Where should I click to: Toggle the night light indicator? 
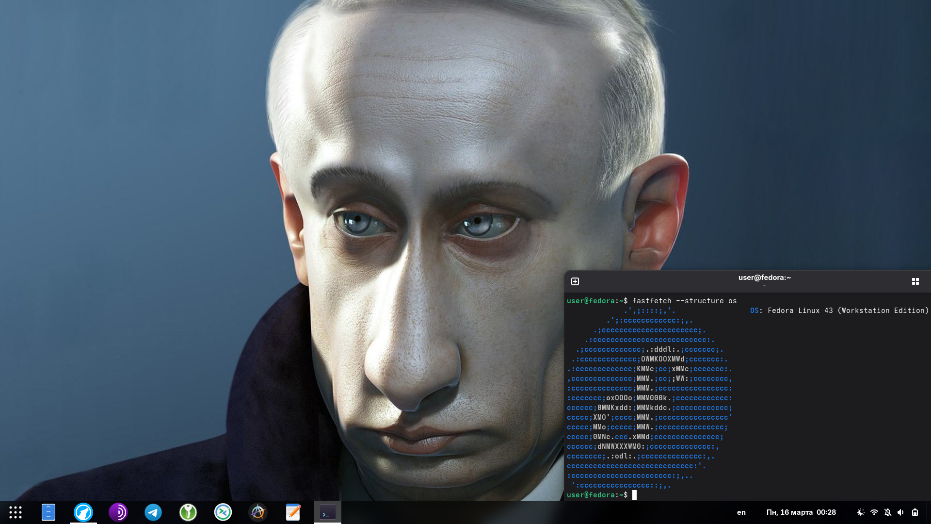[x=860, y=512]
